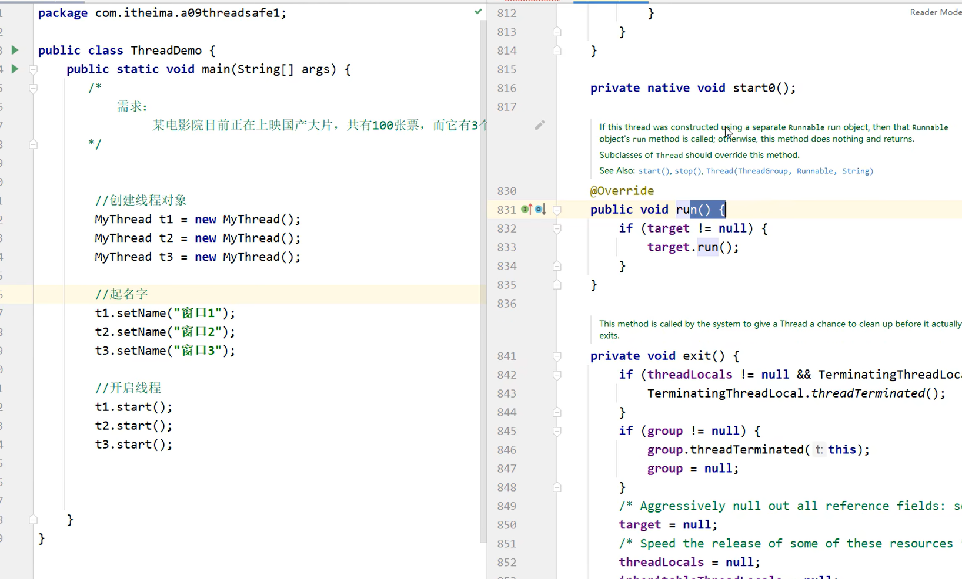Open overridden method with black down arrow icon
Screen dimensions: 962x579
tap(544, 208)
